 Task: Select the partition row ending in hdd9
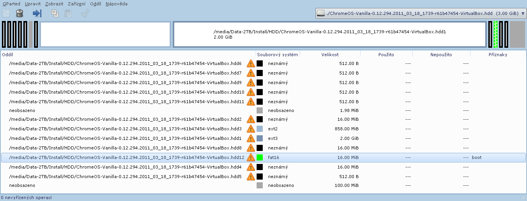(x=263, y=83)
